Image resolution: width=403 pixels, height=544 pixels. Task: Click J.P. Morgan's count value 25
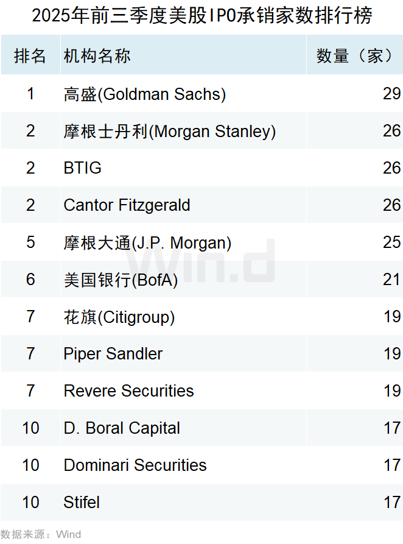coord(391,242)
